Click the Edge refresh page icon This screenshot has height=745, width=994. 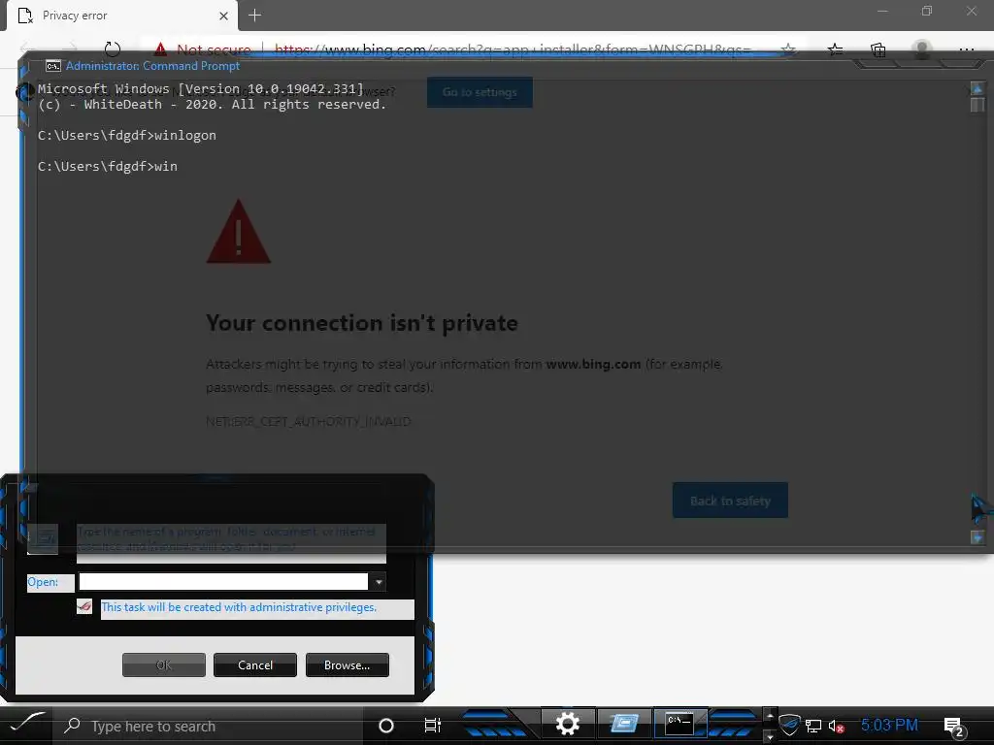tap(113, 49)
